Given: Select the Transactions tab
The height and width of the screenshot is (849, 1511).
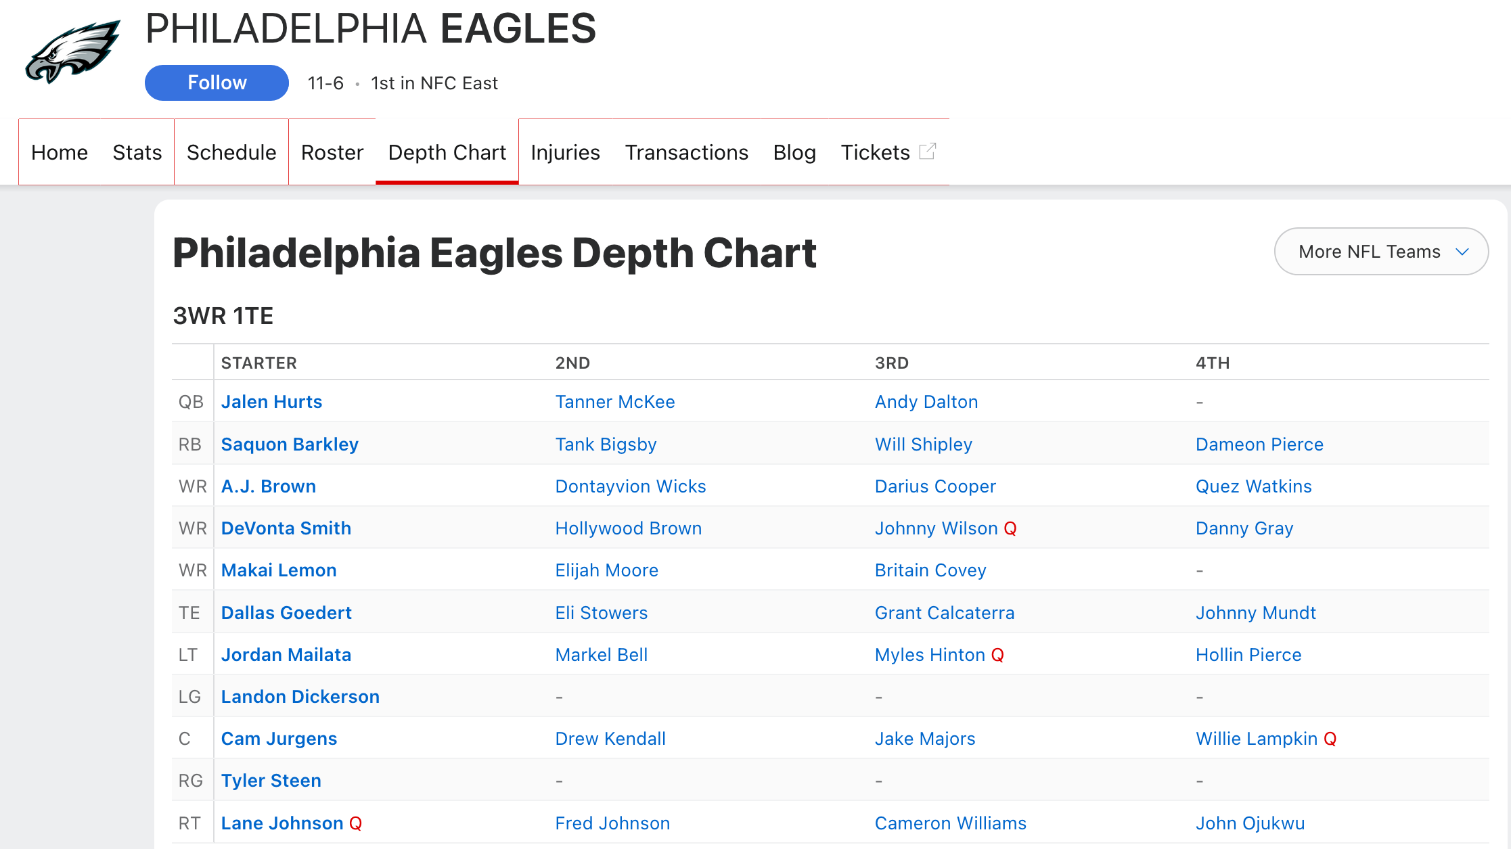Looking at the screenshot, I should point(686,152).
